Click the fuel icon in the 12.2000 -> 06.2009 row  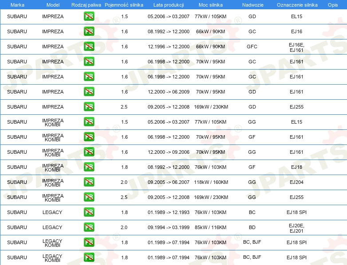point(89,92)
